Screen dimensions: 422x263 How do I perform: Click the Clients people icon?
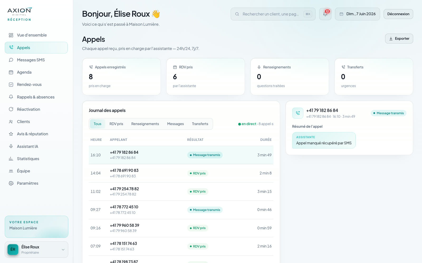(x=11, y=122)
